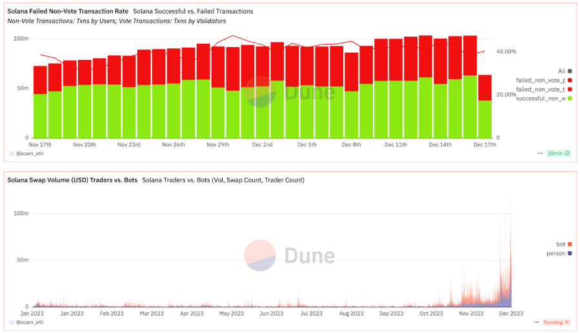Image resolution: width=580 pixels, height=333 pixels.
Task: Toggle the failed_non_vote_p legend series
Action: [x=543, y=81]
